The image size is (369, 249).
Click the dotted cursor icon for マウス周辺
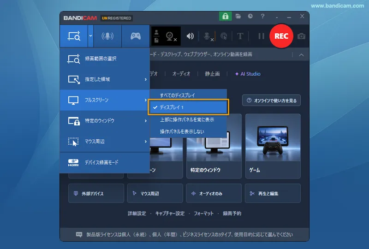point(73,142)
